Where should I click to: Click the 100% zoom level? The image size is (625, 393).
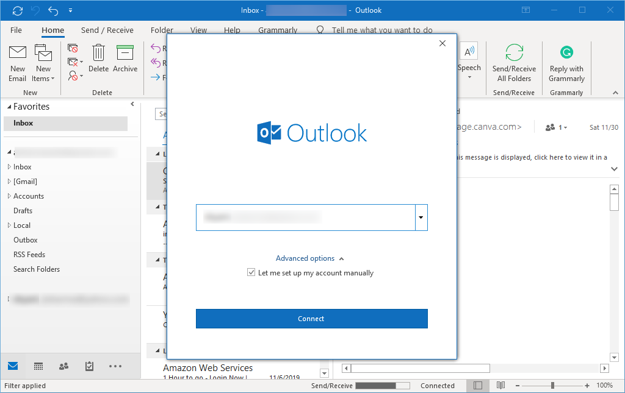coord(605,386)
